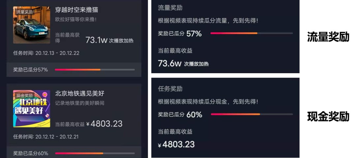Open the blue car task thumbnail
Image resolution: width=356 pixels, height=158 pixels.
point(32,25)
